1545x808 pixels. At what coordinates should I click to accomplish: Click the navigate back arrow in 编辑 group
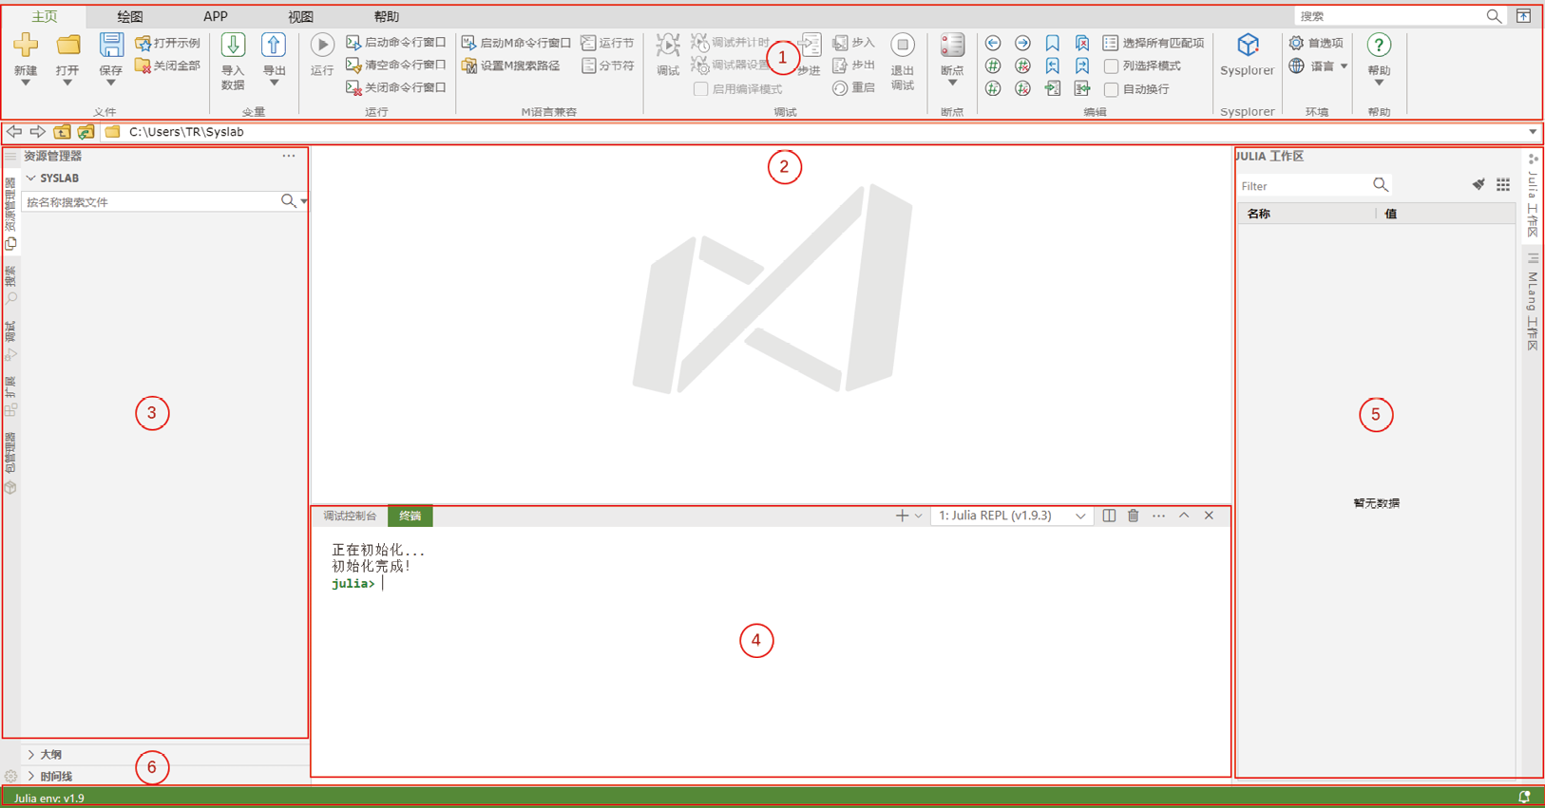(993, 43)
